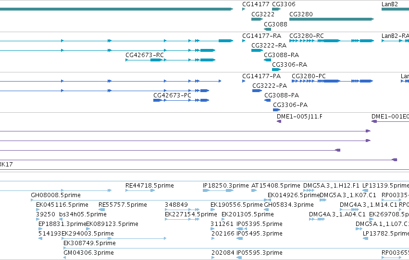409x260 pixels.
Task: Click the 514193 feature label
Action: [x=50, y=234]
